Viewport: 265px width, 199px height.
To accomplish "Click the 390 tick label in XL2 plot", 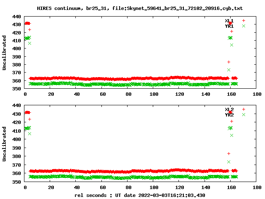I will point(17,148).
